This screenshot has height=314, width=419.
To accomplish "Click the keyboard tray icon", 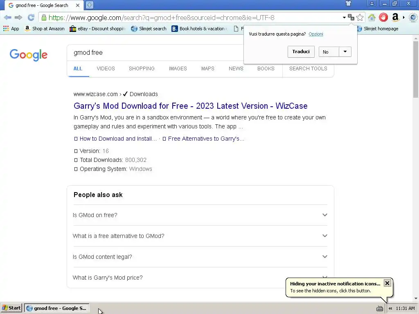I will coord(379,309).
